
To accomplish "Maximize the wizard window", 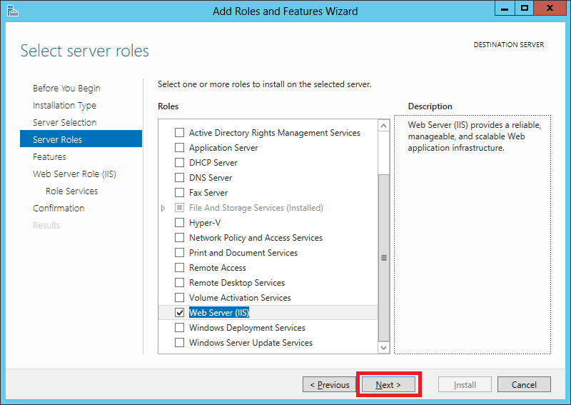I will pyautogui.click(x=524, y=9).
